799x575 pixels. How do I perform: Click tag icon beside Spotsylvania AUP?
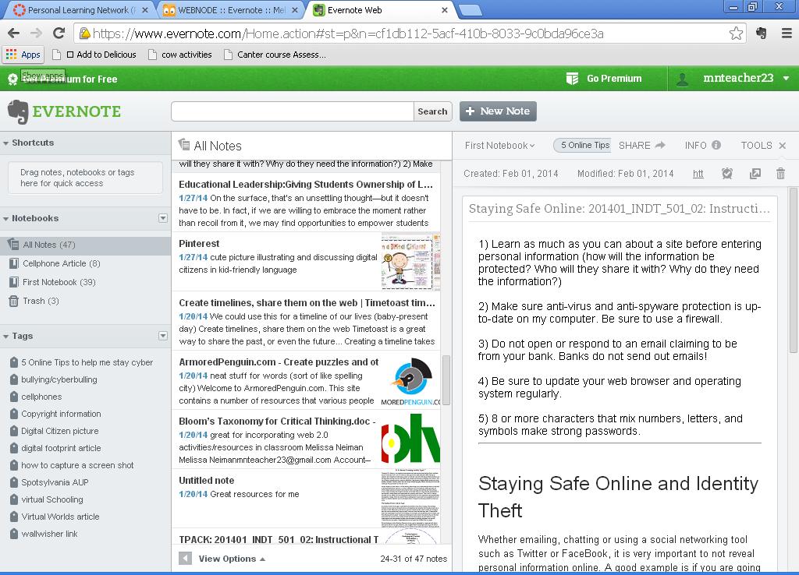point(14,482)
